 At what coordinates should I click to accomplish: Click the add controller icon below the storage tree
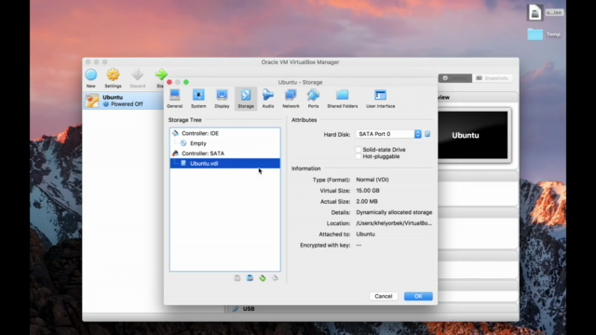[237, 278]
